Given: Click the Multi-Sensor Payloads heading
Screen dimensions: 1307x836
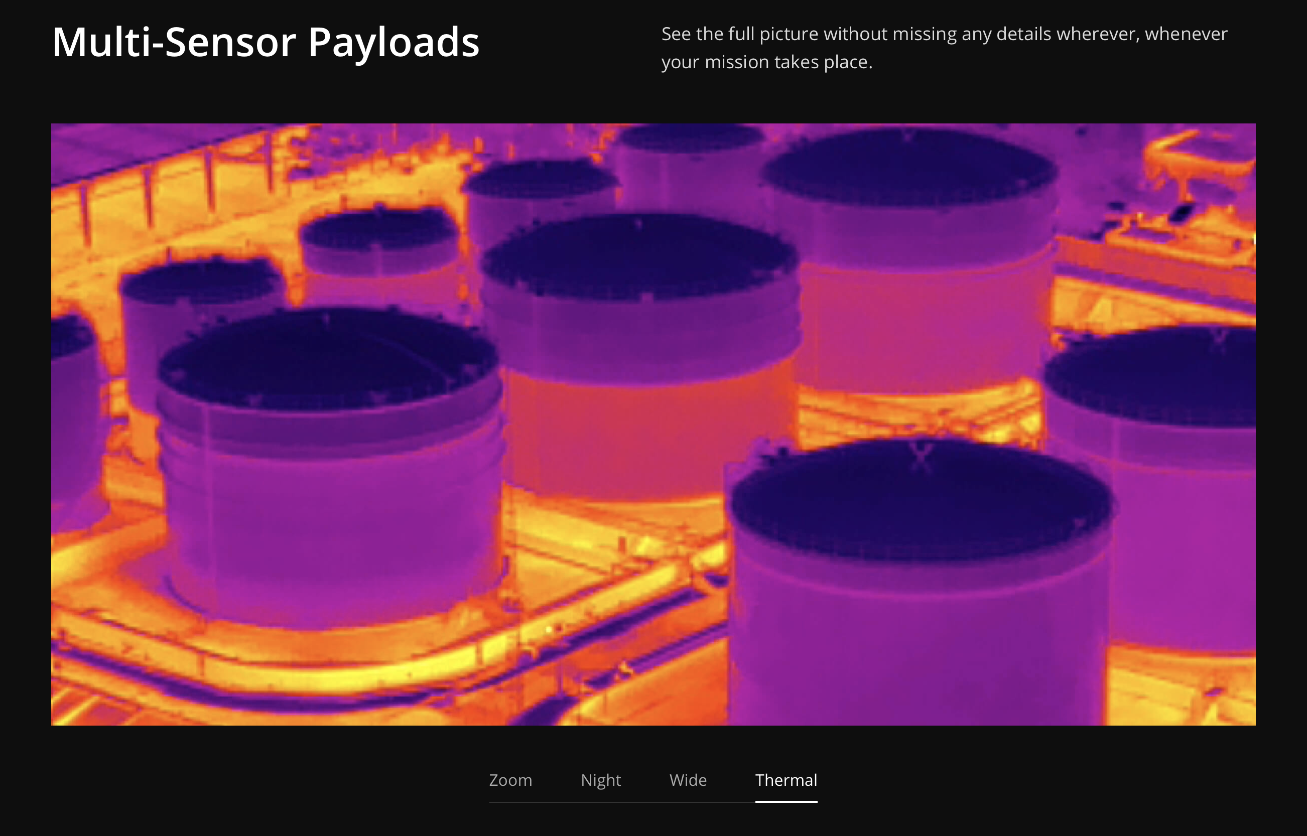Looking at the screenshot, I should coord(266,42).
